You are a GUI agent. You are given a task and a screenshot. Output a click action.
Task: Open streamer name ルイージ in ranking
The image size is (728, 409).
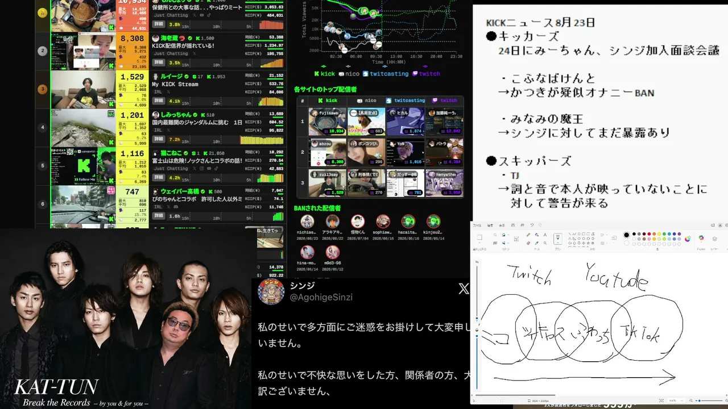[171, 76]
